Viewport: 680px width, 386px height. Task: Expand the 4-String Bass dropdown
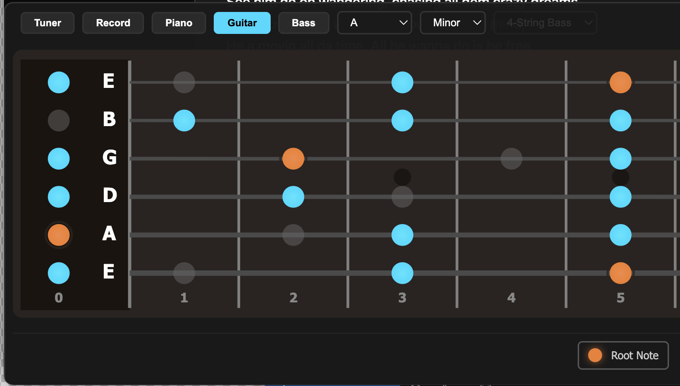coord(545,23)
